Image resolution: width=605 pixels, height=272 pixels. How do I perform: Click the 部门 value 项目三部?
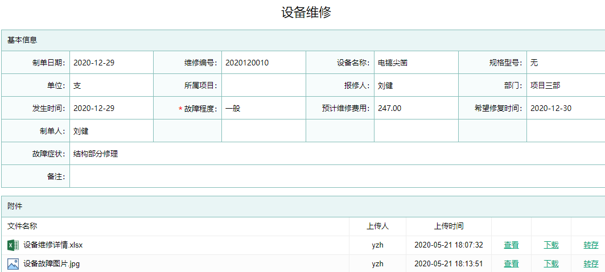click(545, 86)
